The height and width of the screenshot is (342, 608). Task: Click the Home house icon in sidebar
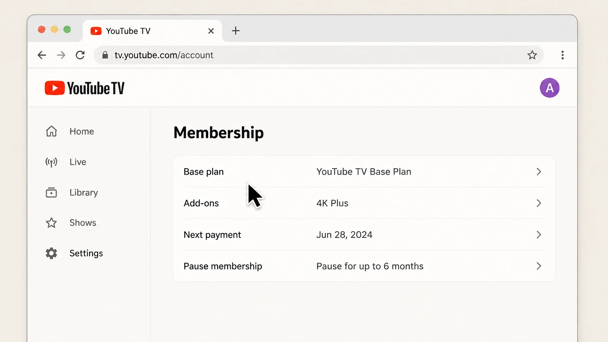(x=51, y=131)
